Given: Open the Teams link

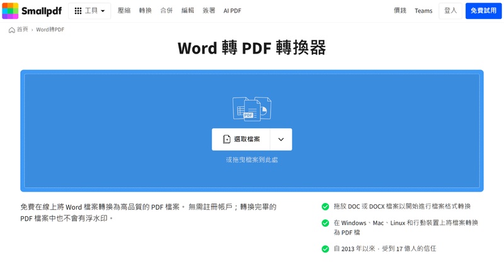Looking at the screenshot, I should [x=423, y=11].
